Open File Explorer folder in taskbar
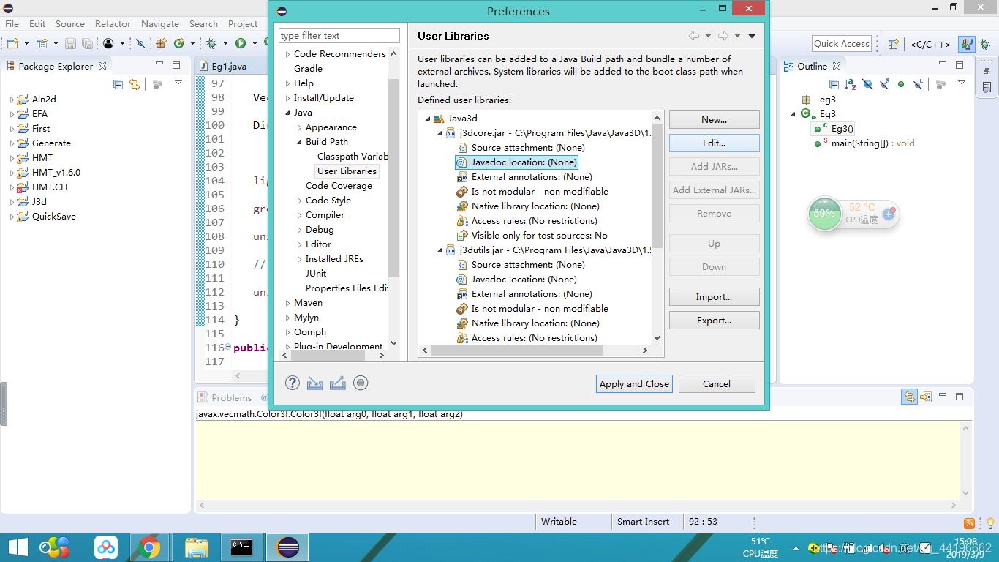This screenshot has width=999, height=562. [x=196, y=547]
